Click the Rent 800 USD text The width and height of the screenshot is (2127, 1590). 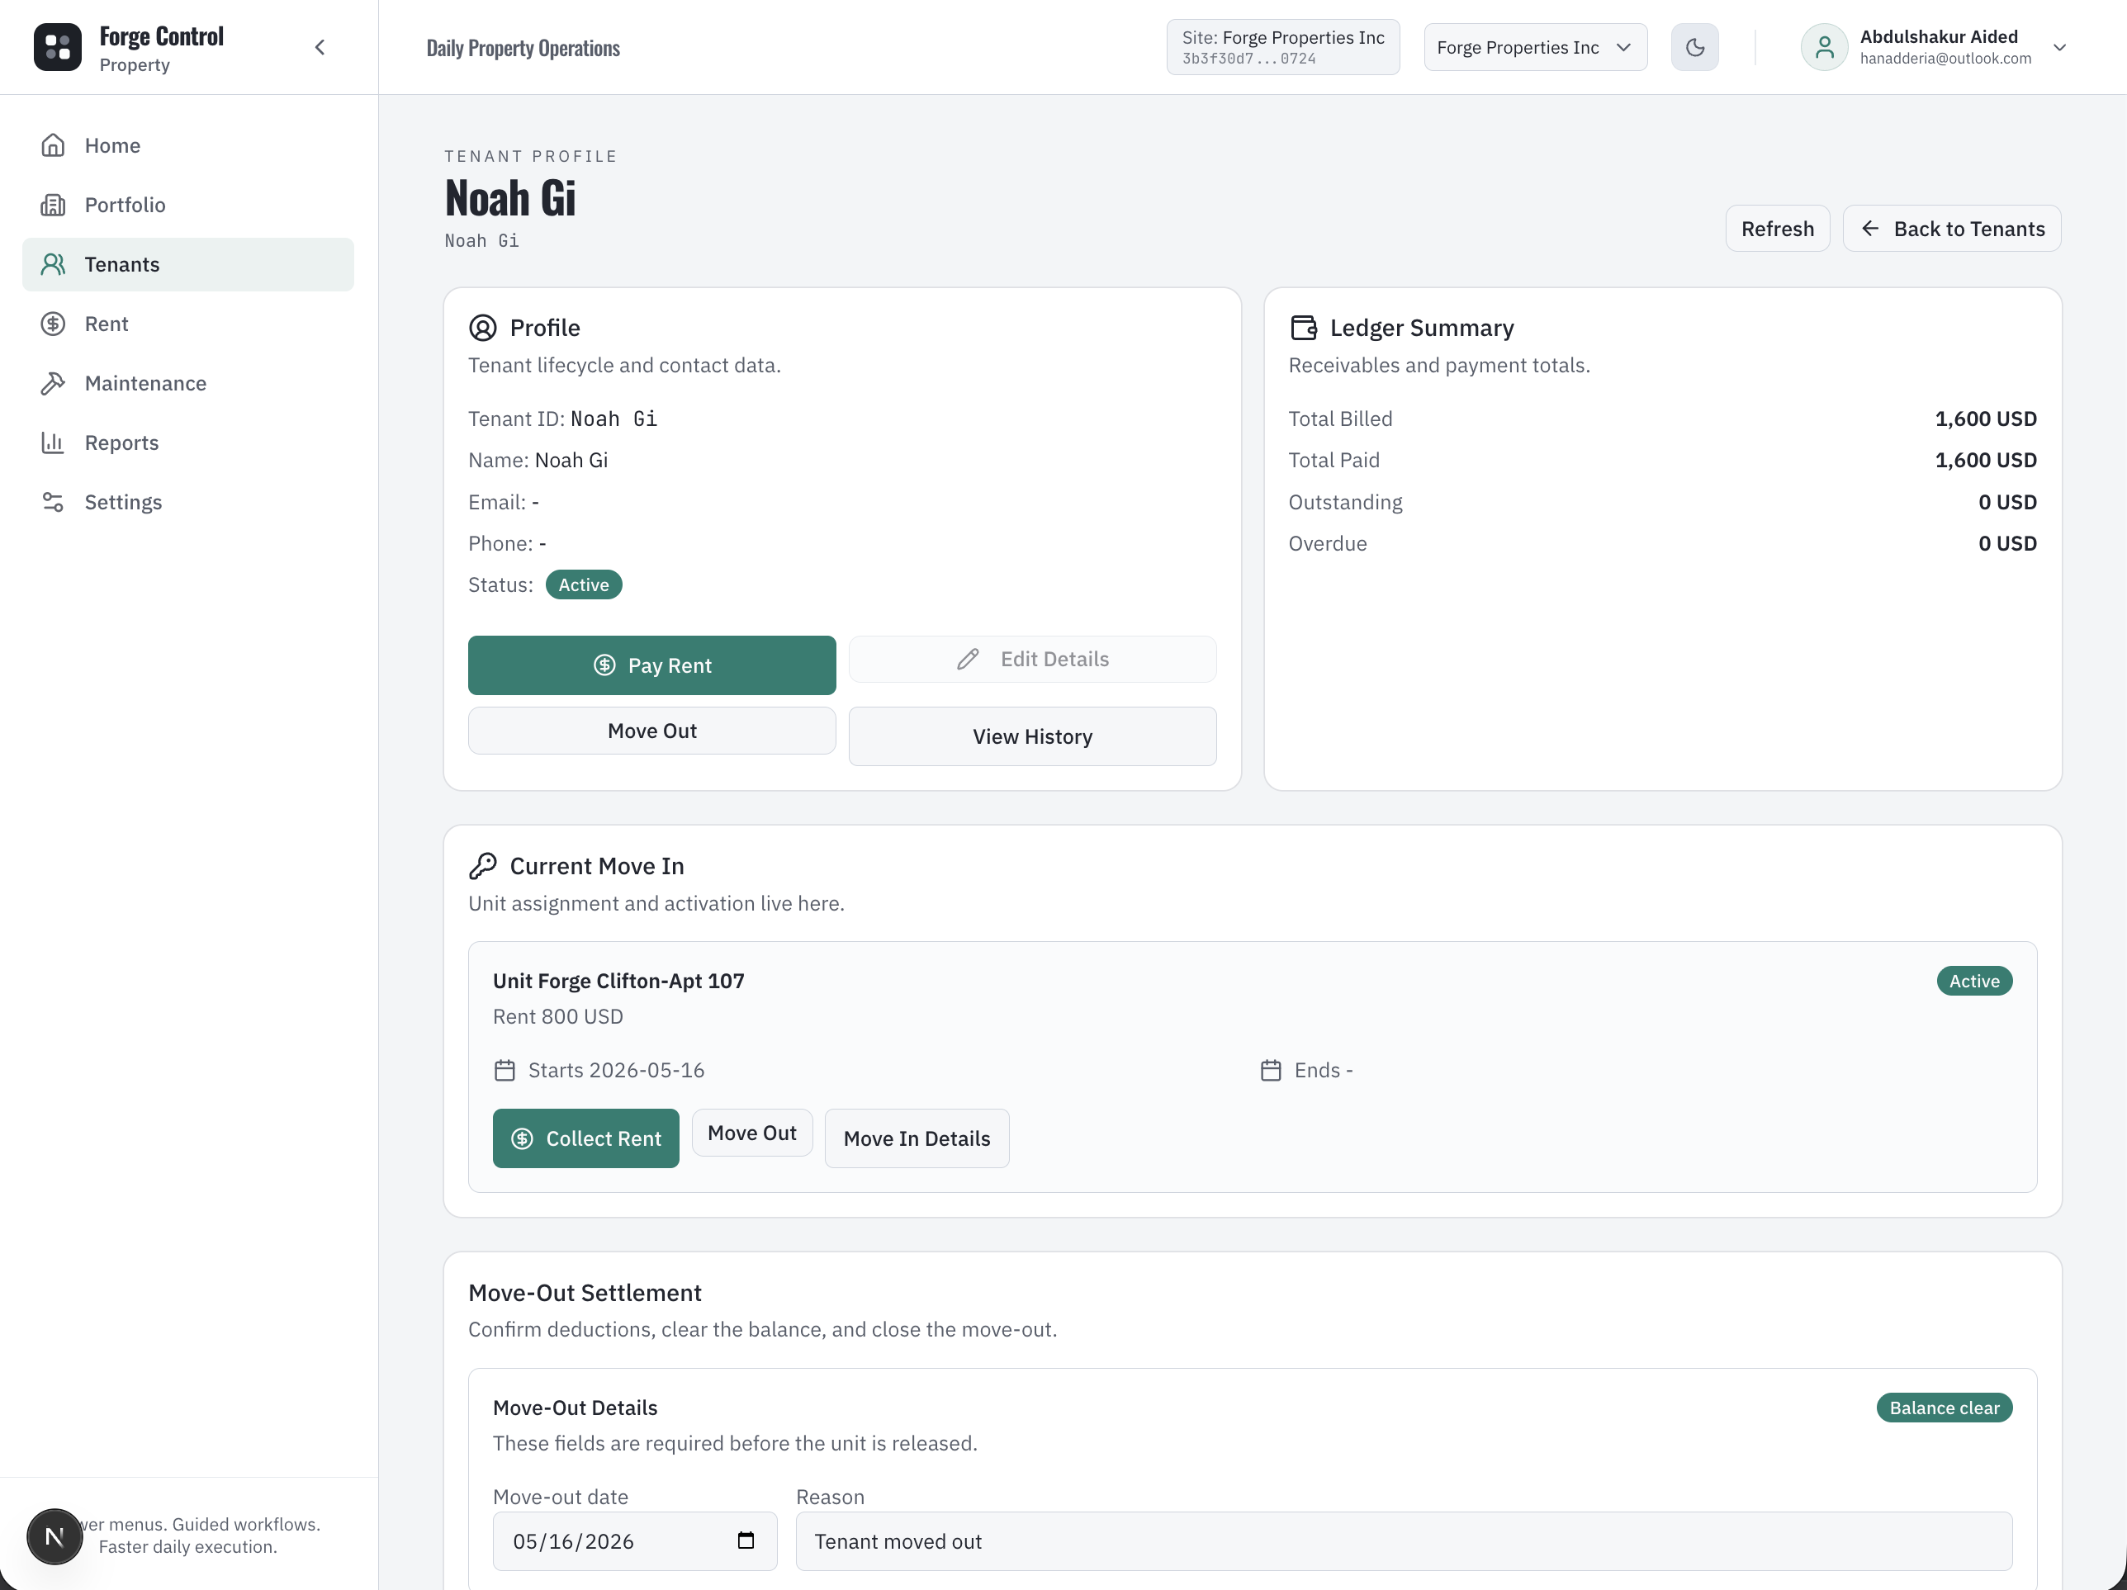pos(557,1016)
